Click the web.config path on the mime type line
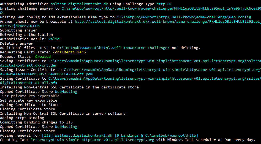 (184, 17)
